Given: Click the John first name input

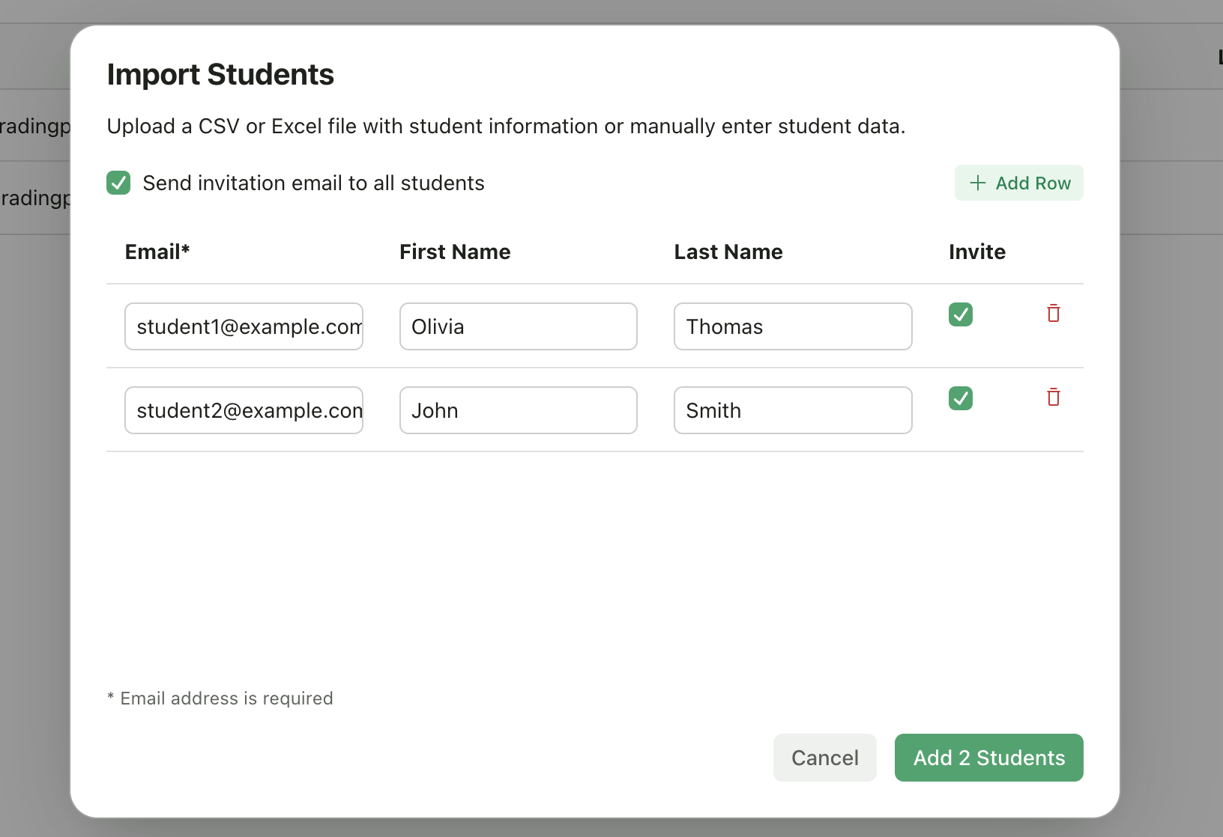Looking at the screenshot, I should [x=518, y=410].
